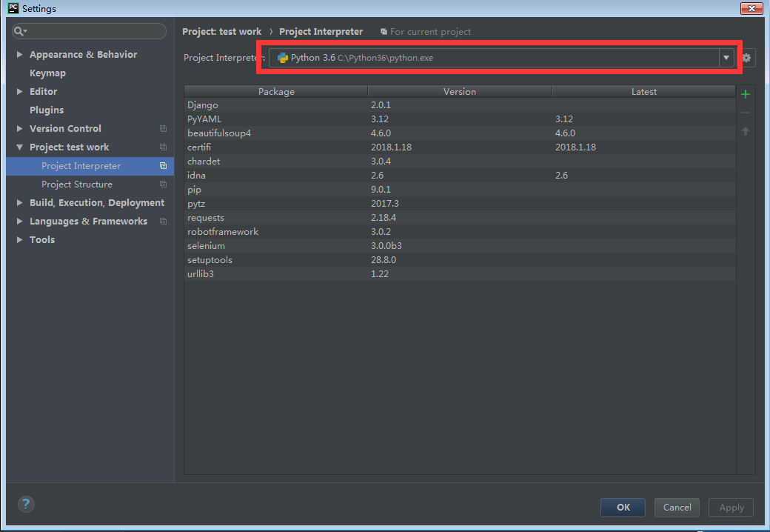Select Keymap in the settings list
The image size is (770, 532).
click(47, 73)
